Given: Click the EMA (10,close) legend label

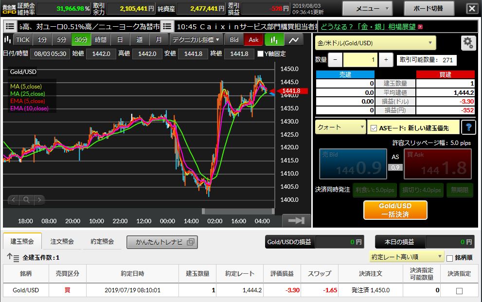Looking at the screenshot, I should 29,108.
